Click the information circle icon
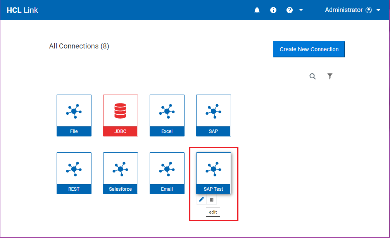Screen dimensions: 390x238 click(273, 10)
